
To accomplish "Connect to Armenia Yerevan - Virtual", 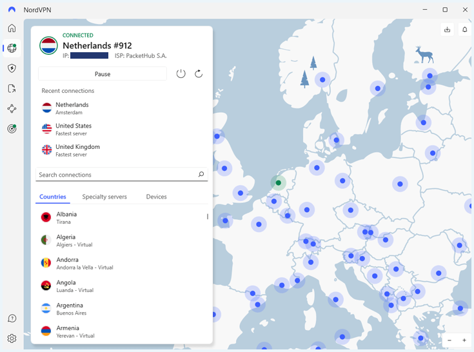I will (x=121, y=331).
